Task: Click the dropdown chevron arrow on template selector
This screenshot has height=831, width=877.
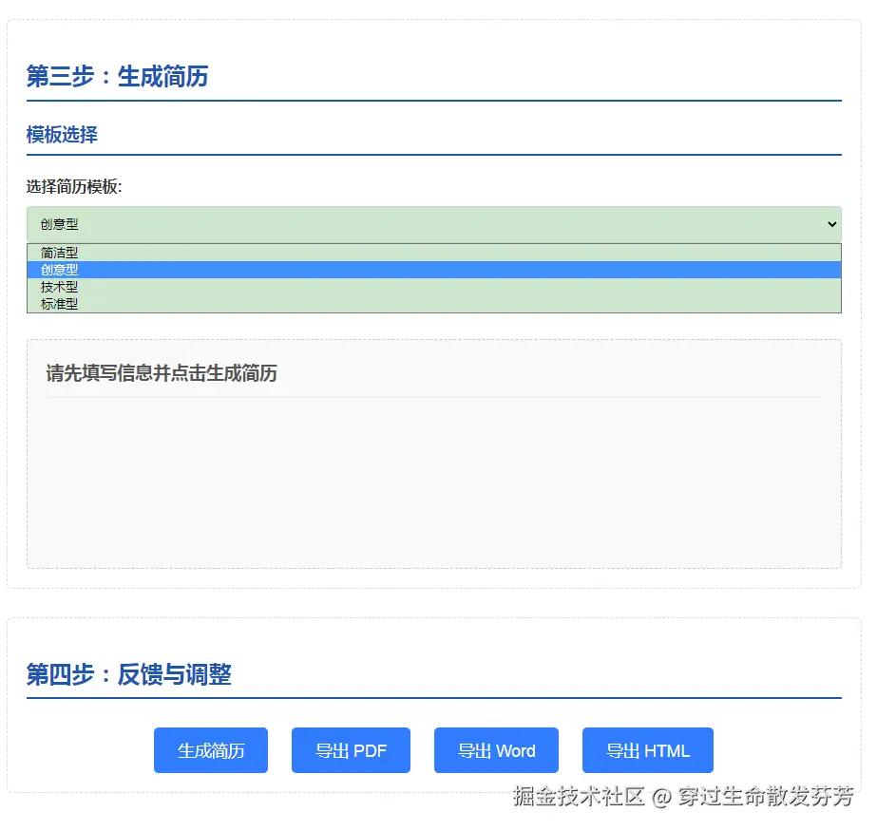Action: [831, 224]
